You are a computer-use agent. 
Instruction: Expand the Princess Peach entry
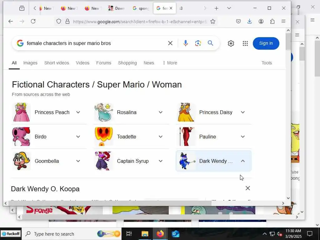click(78, 112)
